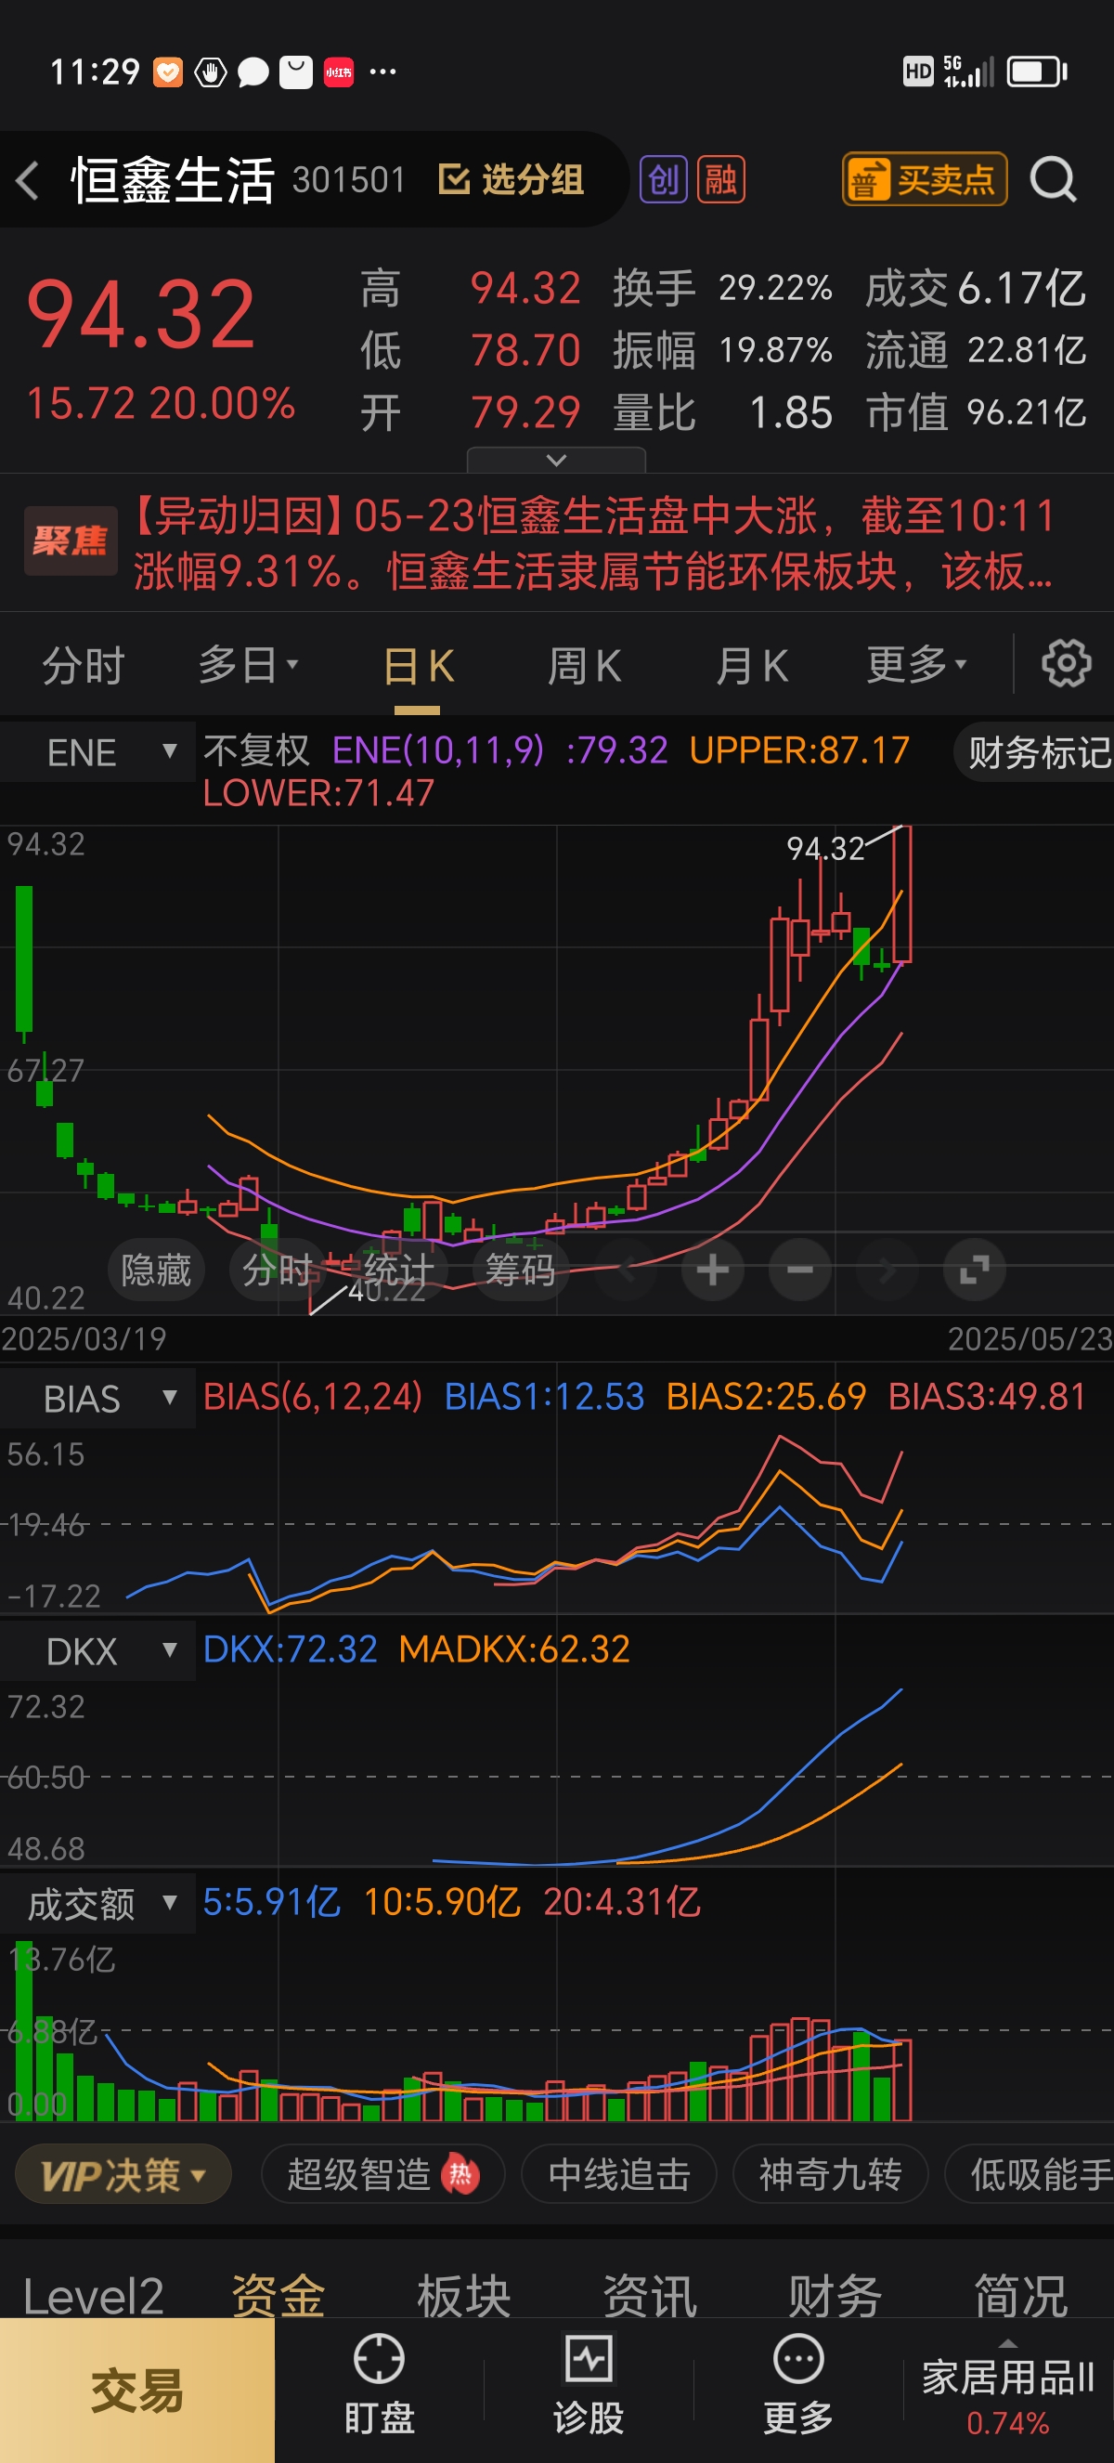Open 异动归因 news headline
1114x2463 pixels.
coord(592,543)
